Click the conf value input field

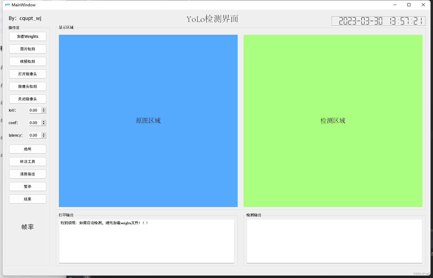[35, 123]
